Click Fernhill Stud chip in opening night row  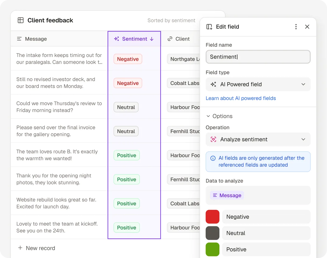pos(183,179)
